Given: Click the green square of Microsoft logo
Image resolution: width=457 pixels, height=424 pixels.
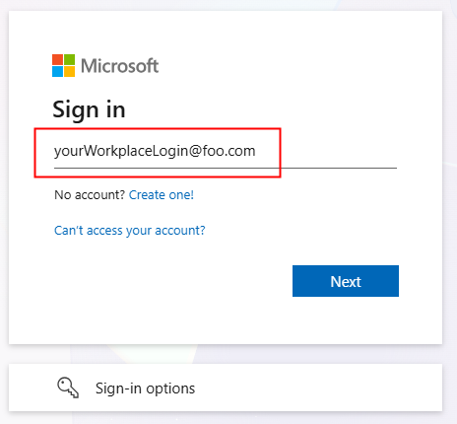Looking at the screenshot, I should pos(69,59).
